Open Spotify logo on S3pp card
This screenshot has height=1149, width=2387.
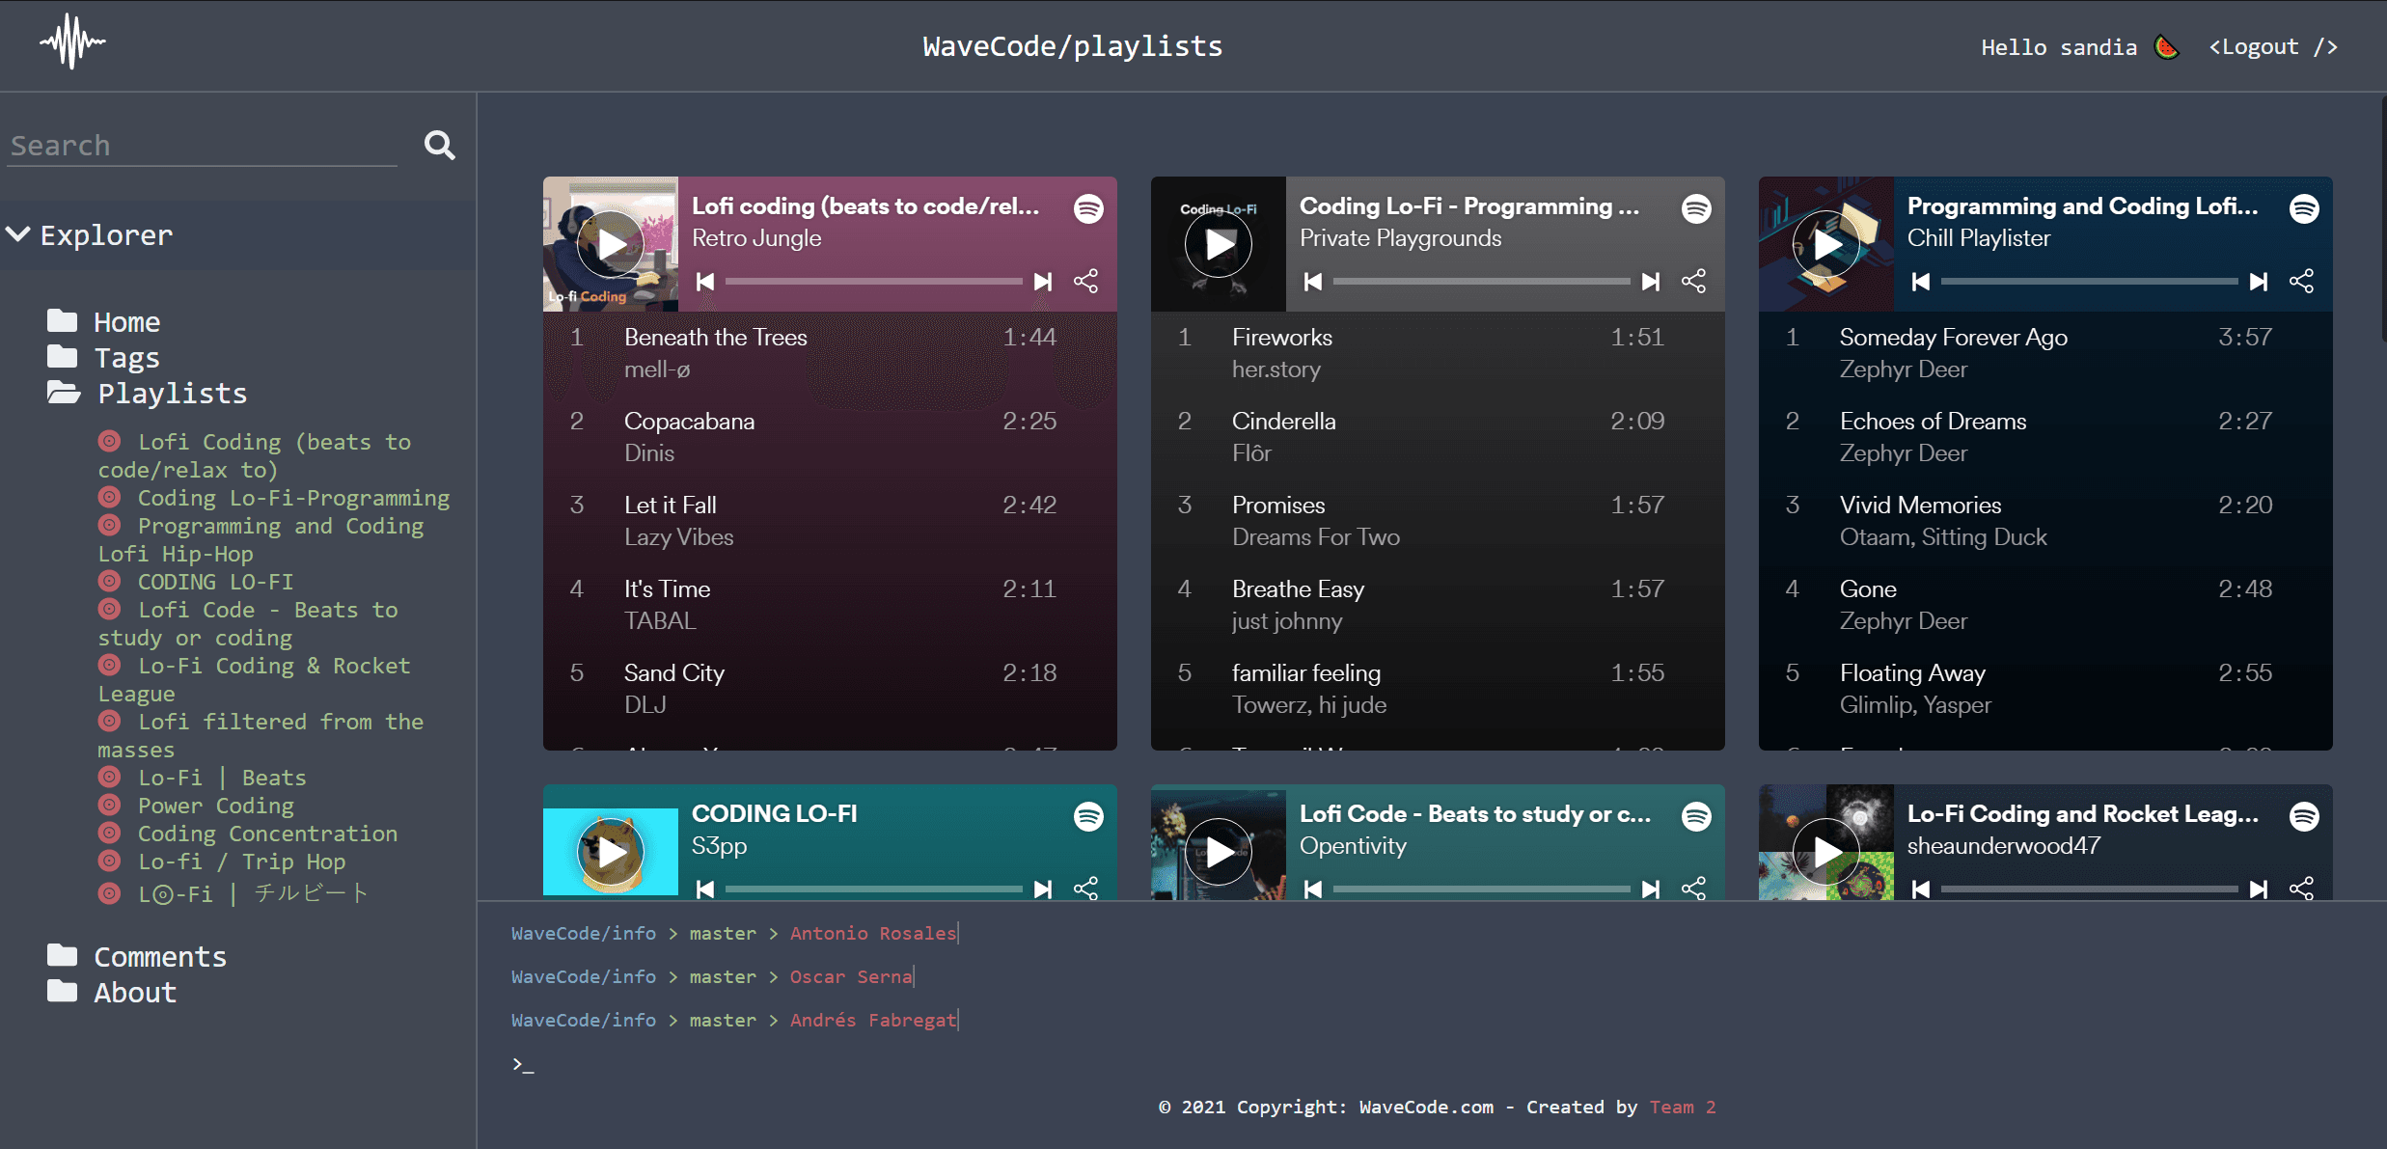[x=1089, y=816]
